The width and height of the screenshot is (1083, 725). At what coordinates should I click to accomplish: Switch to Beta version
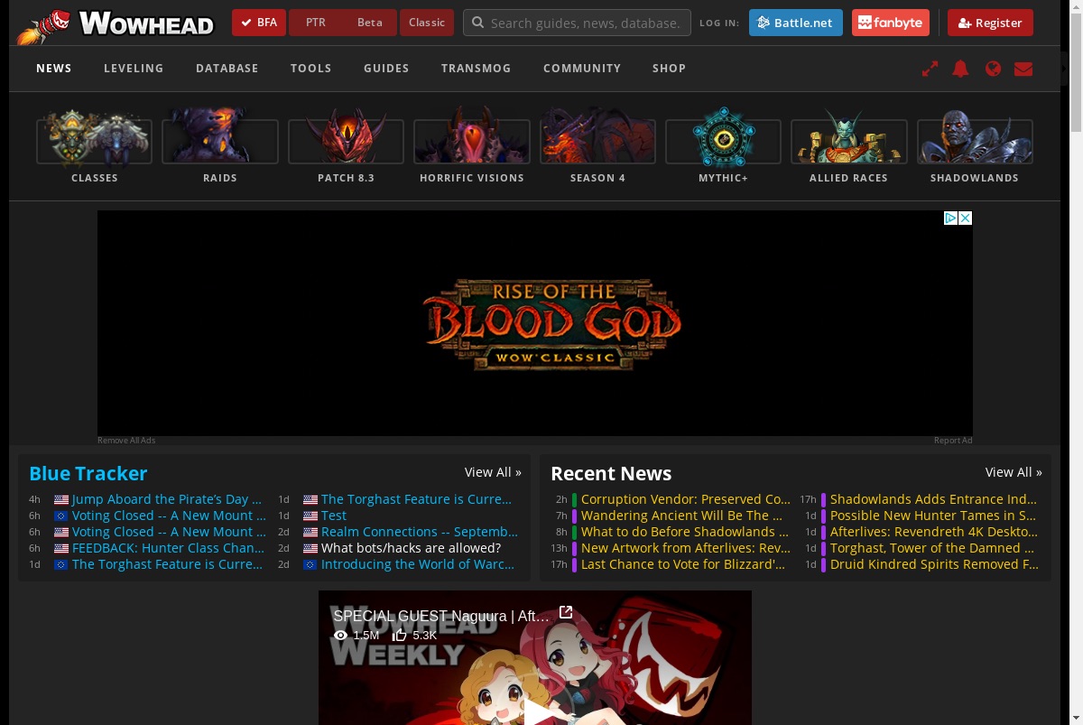[x=370, y=23]
